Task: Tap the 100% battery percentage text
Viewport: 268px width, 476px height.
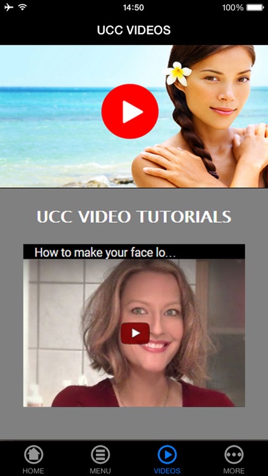Action: click(x=232, y=8)
